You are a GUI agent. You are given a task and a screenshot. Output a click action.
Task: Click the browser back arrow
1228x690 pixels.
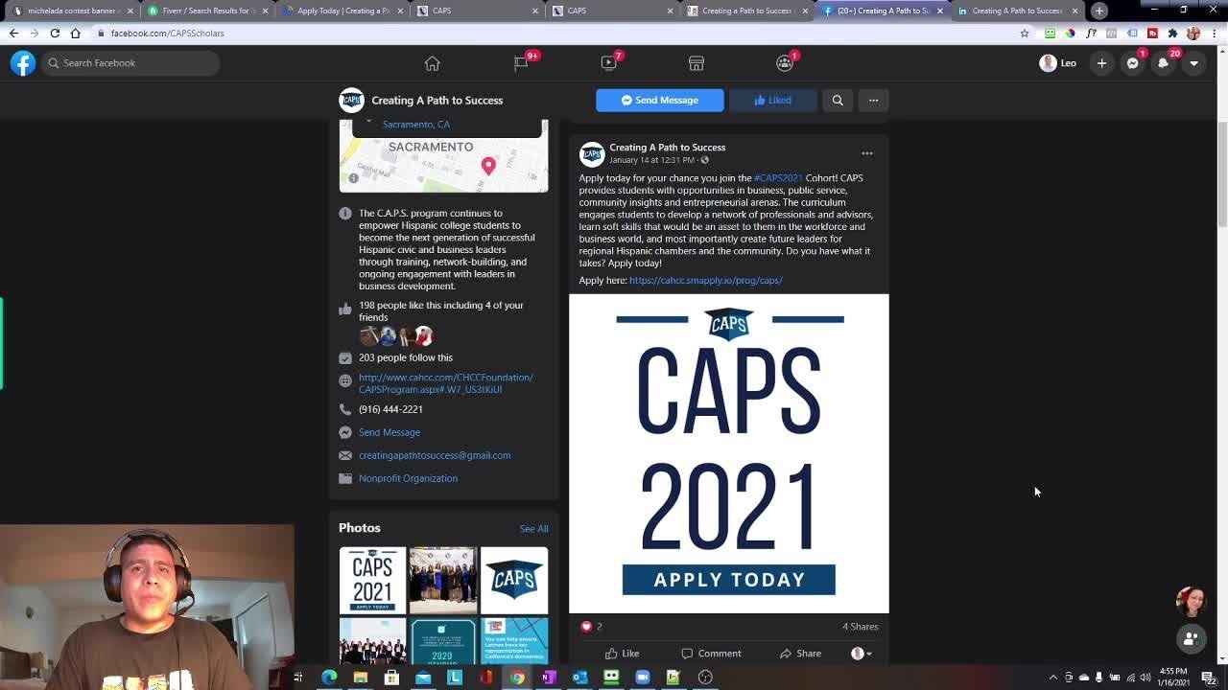(x=13, y=34)
